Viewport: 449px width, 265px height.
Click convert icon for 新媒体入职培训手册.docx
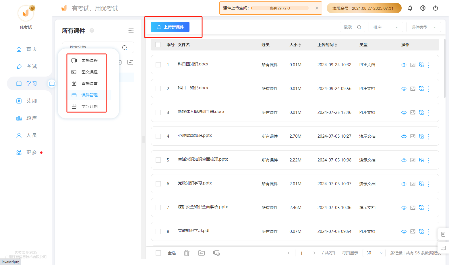[x=421, y=113]
